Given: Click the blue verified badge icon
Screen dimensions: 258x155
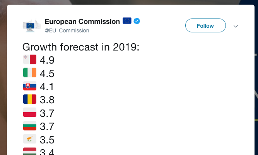Looking at the screenshot, I should point(137,21).
